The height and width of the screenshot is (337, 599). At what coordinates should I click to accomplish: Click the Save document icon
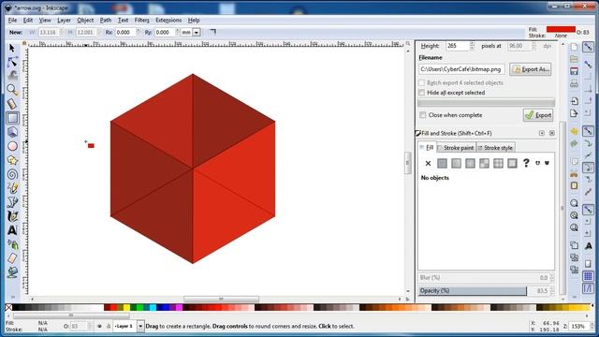(x=574, y=71)
